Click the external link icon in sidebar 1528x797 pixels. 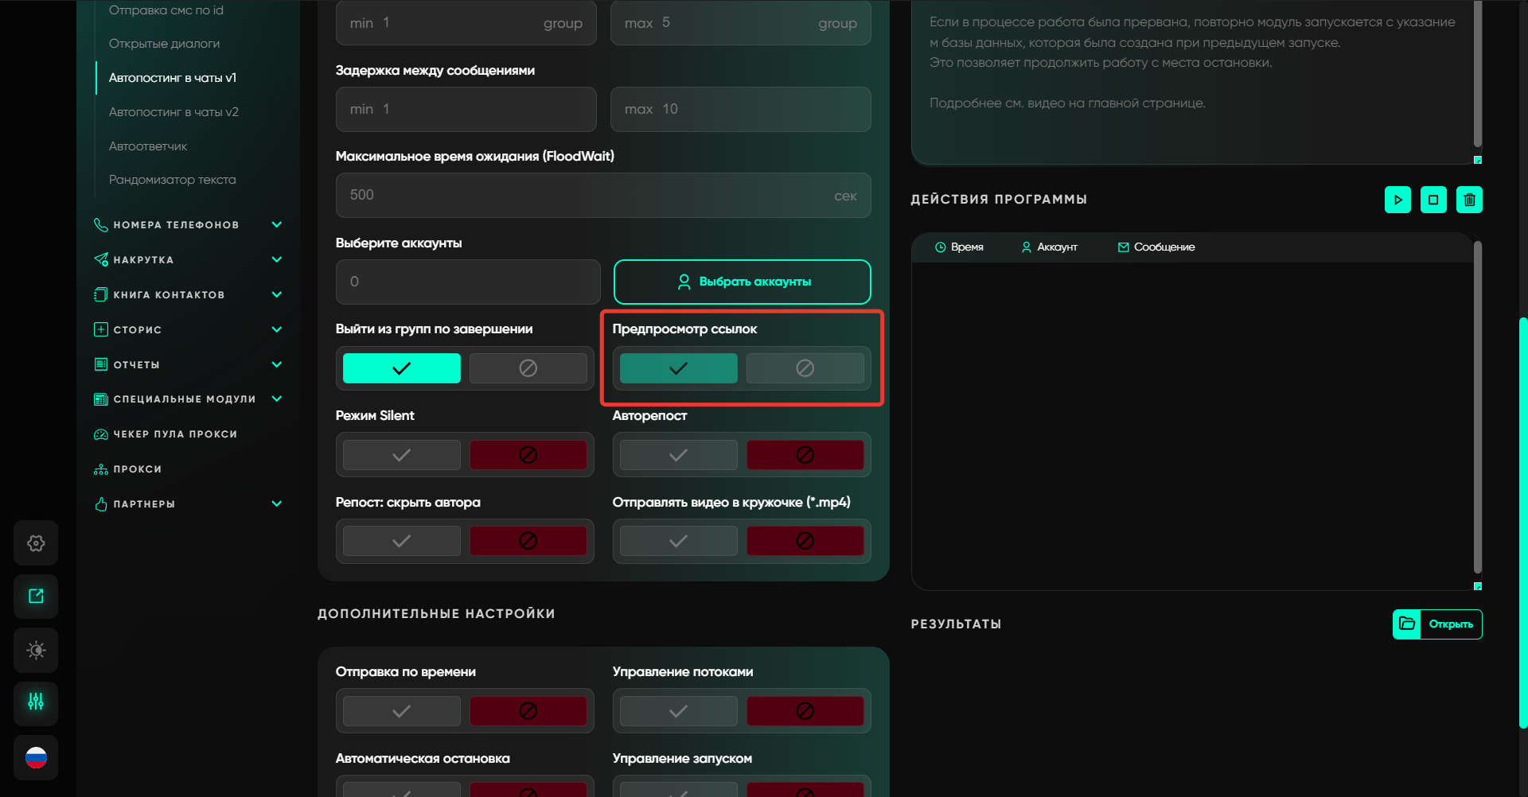36,597
